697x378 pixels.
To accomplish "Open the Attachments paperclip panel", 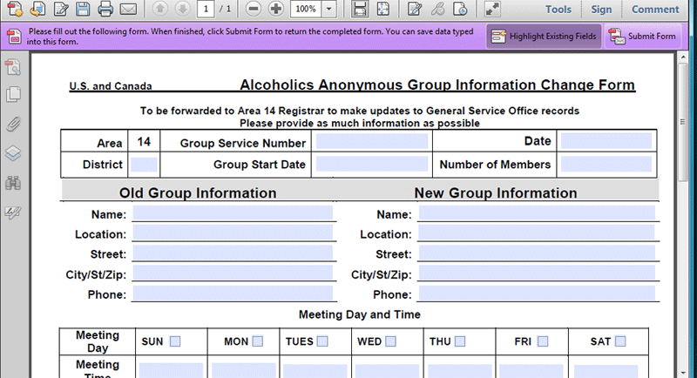I will pyautogui.click(x=13, y=124).
